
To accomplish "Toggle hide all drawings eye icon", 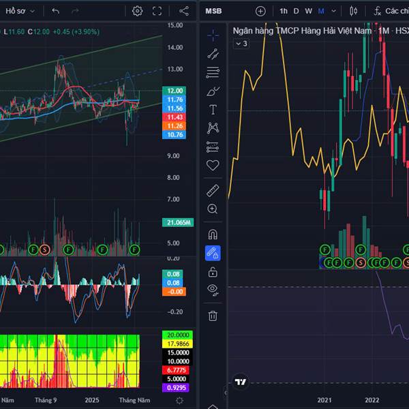I will pos(213,290).
